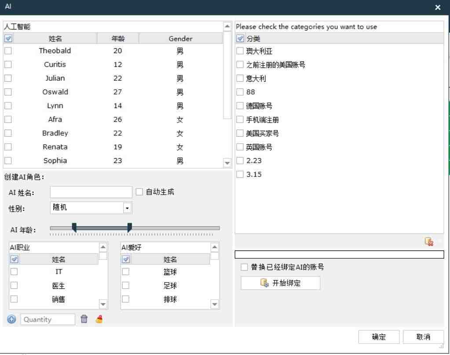Click the right AI 年龄 slider handle
The width and height of the screenshot is (450, 355).
130,228
